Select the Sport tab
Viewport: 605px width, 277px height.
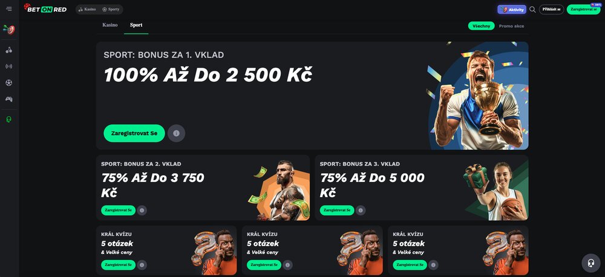tap(136, 25)
